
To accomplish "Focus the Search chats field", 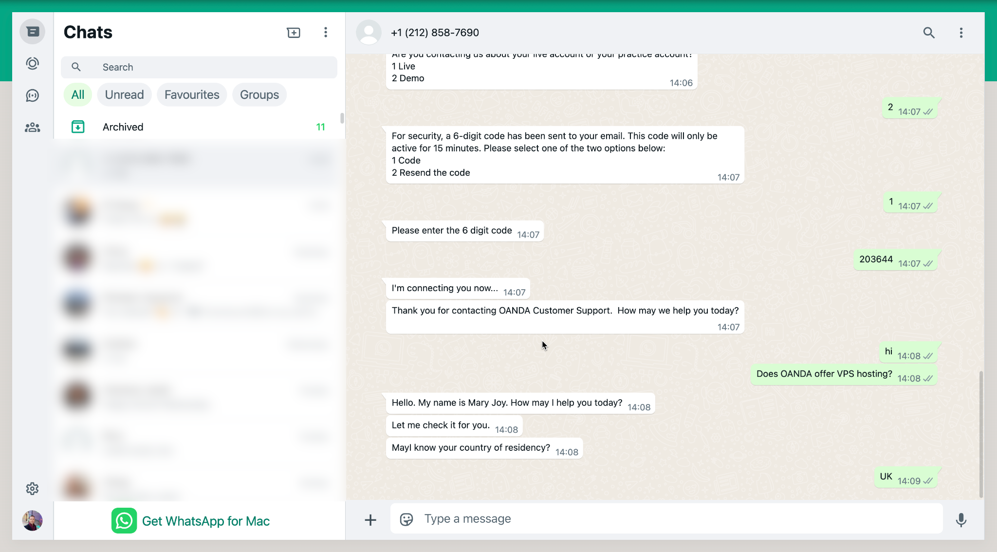I will pos(199,67).
